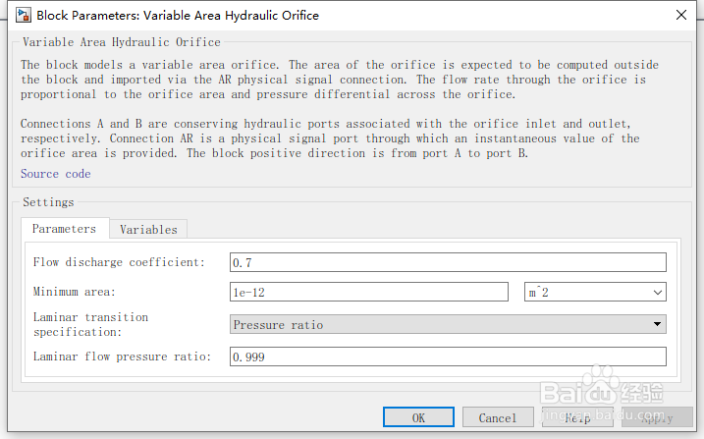This screenshot has height=439, width=704.
Task: Close the Block Parameters dialog
Action: click(680, 15)
